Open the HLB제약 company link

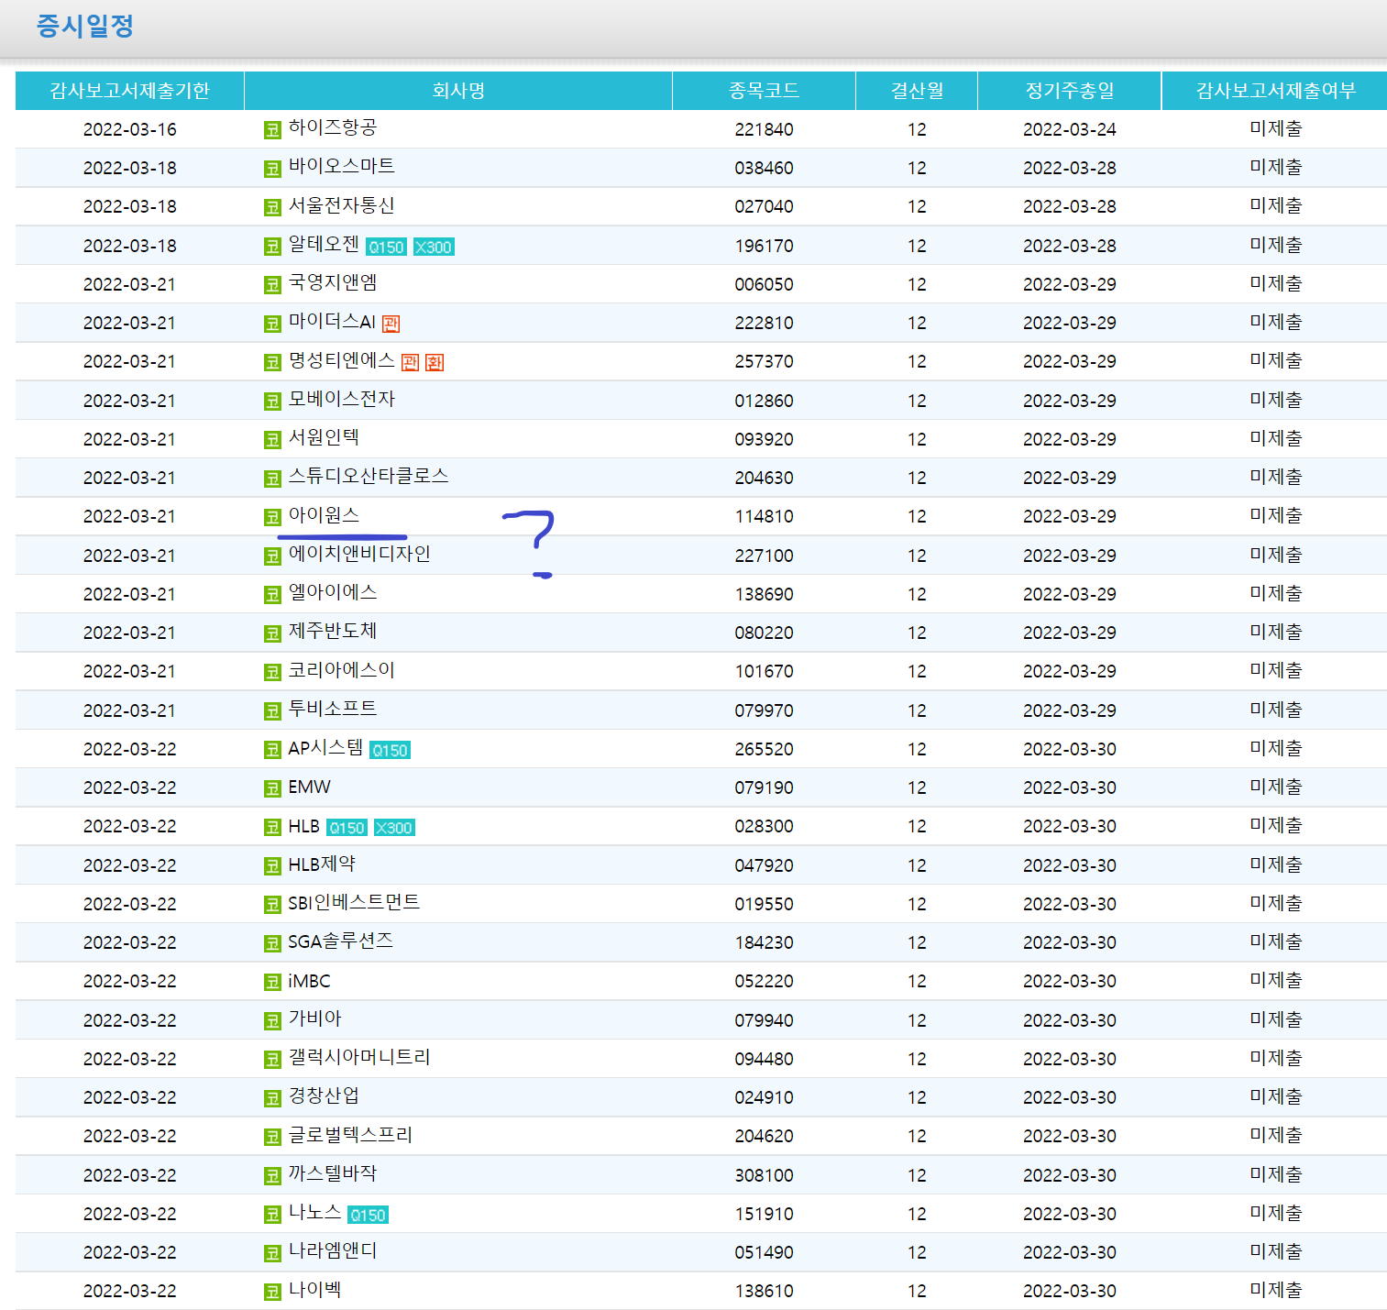322,864
